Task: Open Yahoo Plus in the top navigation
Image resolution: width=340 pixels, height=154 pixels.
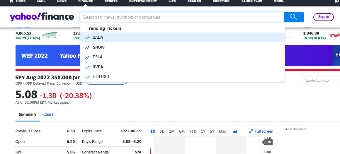Action: pyautogui.click(x=251, y=1)
